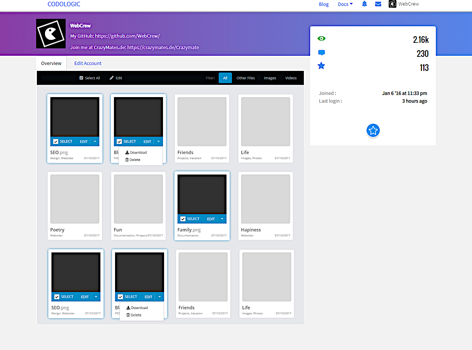The width and height of the screenshot is (472, 350).
Task: Open the messages envelope icon
Action: tap(378, 4)
